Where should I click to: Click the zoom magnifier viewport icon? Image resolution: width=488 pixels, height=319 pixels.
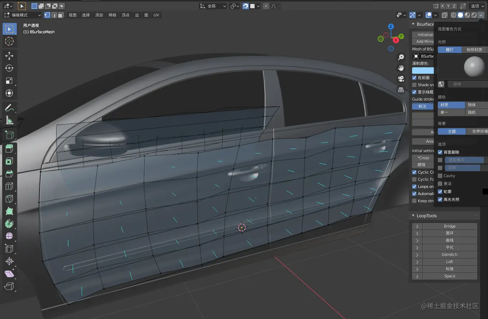[x=401, y=57]
